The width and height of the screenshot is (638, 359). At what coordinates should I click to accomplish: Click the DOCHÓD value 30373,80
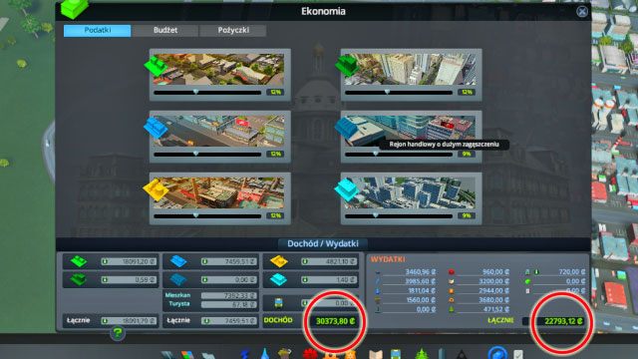335,321
